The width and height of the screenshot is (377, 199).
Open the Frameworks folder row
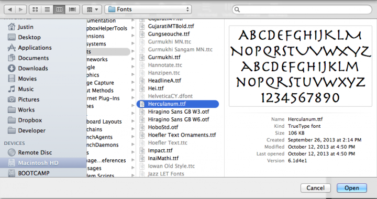pos(110,59)
